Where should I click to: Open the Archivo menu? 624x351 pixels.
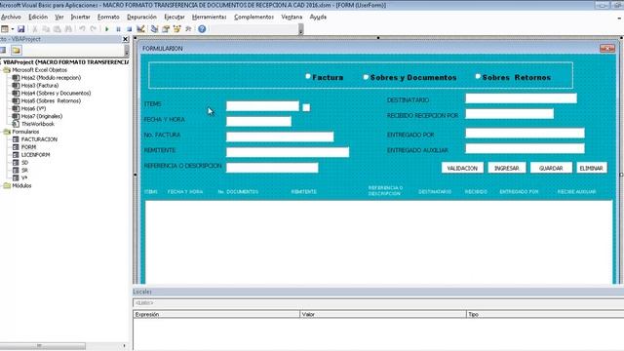tap(11, 18)
